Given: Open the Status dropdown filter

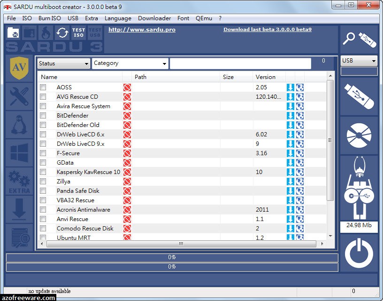Looking at the screenshot, I should point(64,63).
